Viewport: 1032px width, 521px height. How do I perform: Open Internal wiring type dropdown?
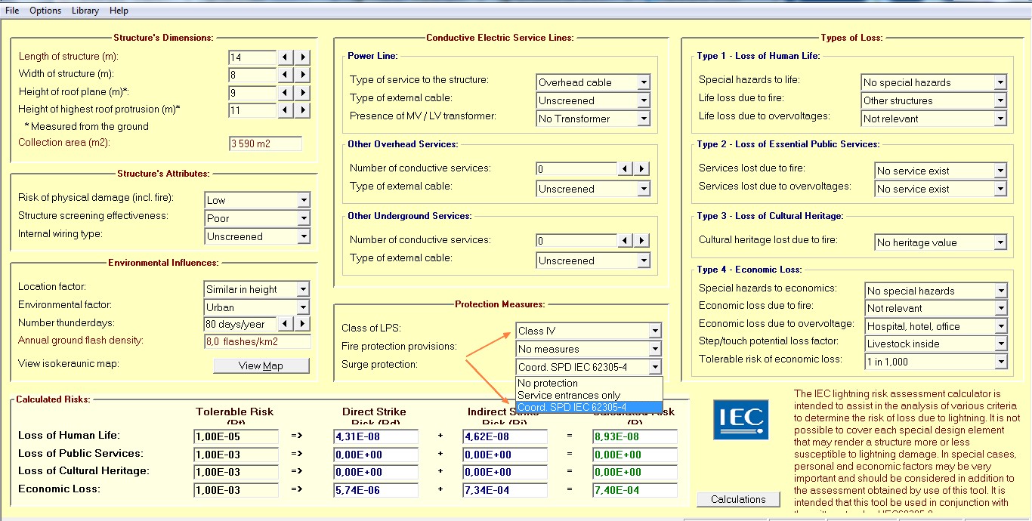point(303,236)
